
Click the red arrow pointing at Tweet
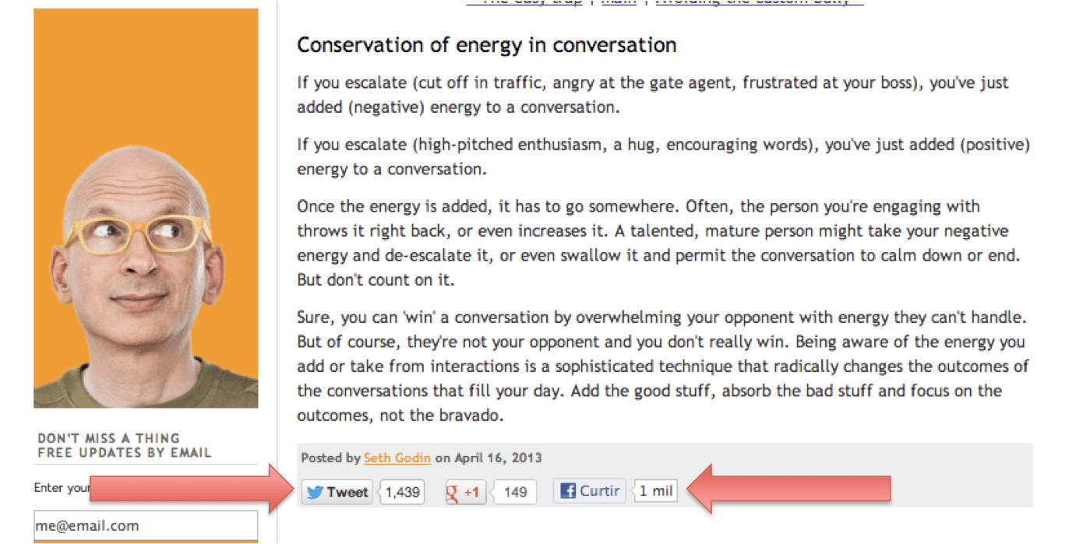[187, 490]
